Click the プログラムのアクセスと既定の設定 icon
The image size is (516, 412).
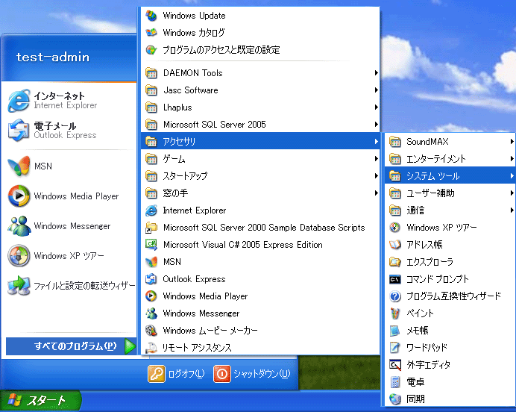coord(151,50)
